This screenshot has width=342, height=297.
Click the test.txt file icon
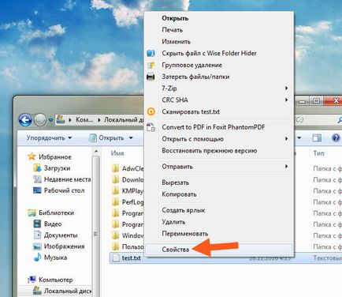(x=116, y=258)
